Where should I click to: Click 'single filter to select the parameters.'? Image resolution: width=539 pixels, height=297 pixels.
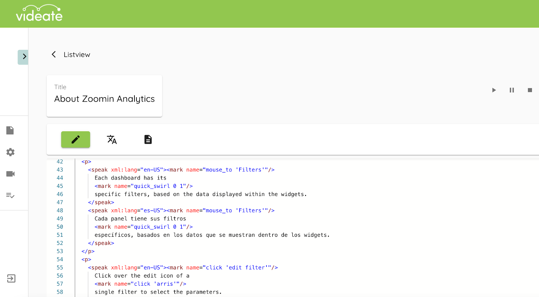[x=158, y=292]
